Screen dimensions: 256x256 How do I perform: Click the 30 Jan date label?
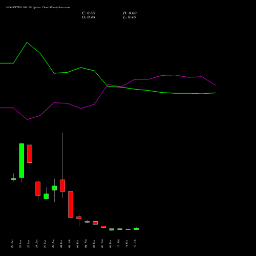[53, 244]
